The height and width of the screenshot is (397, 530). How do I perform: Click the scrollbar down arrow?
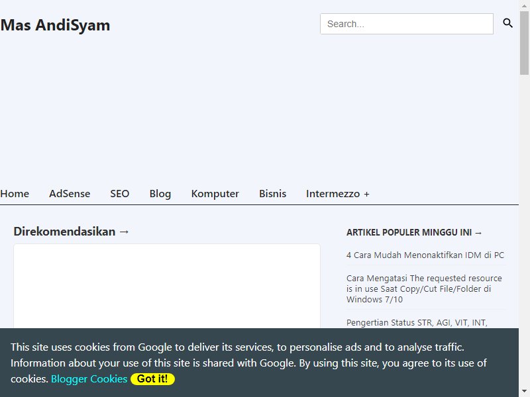(x=524, y=391)
